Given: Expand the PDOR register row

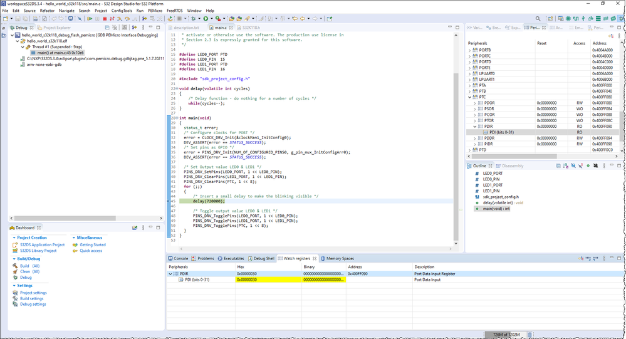Looking at the screenshot, I should pos(475,102).
